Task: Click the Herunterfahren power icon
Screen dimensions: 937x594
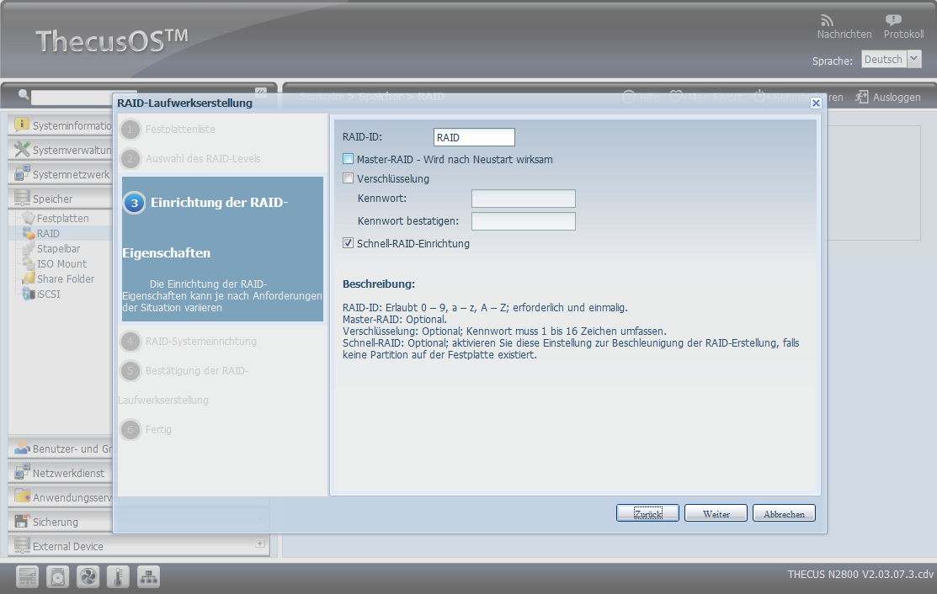Action: pos(759,97)
